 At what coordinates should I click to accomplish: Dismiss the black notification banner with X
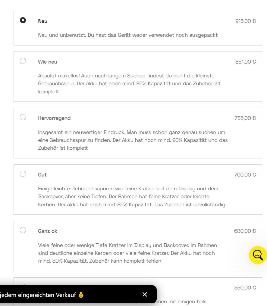pyautogui.click(x=145, y=294)
